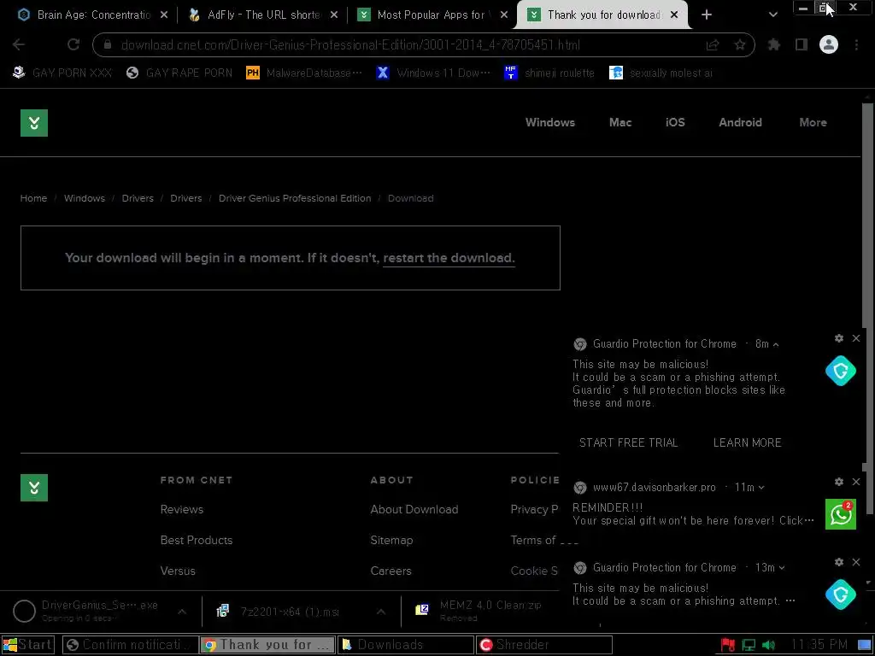Click Guardio shield icon, 13m notification
This screenshot has width=875, height=656.
click(841, 594)
